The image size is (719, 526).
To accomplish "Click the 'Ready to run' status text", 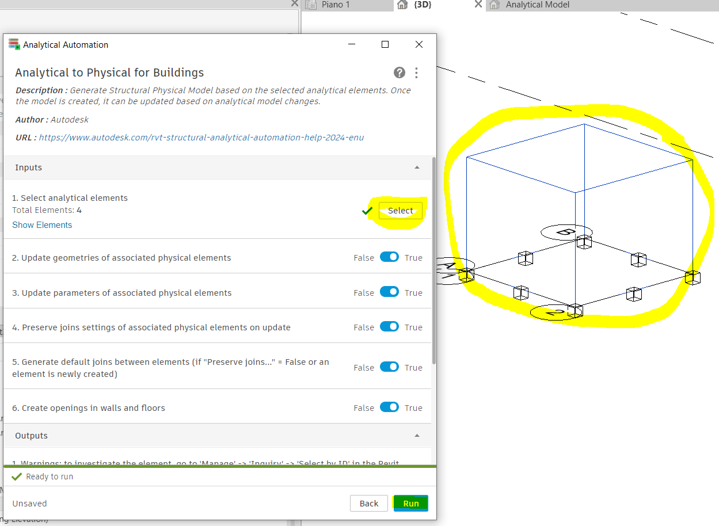I will [x=50, y=477].
